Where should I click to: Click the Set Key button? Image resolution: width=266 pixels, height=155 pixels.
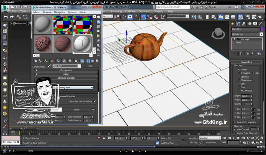point(194,142)
